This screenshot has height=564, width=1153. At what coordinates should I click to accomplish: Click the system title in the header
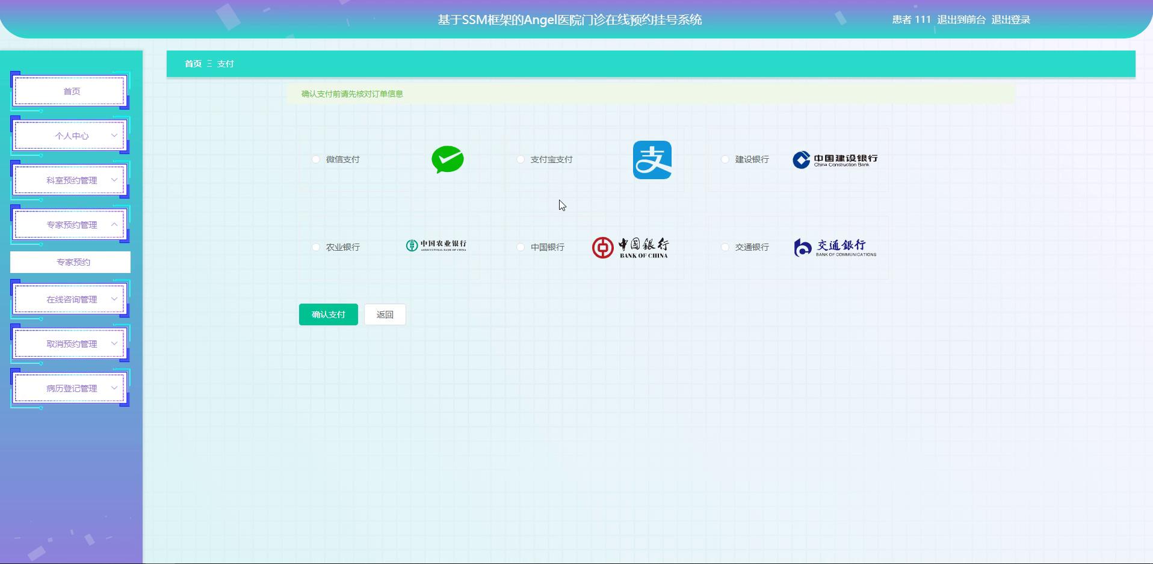pyautogui.click(x=570, y=20)
